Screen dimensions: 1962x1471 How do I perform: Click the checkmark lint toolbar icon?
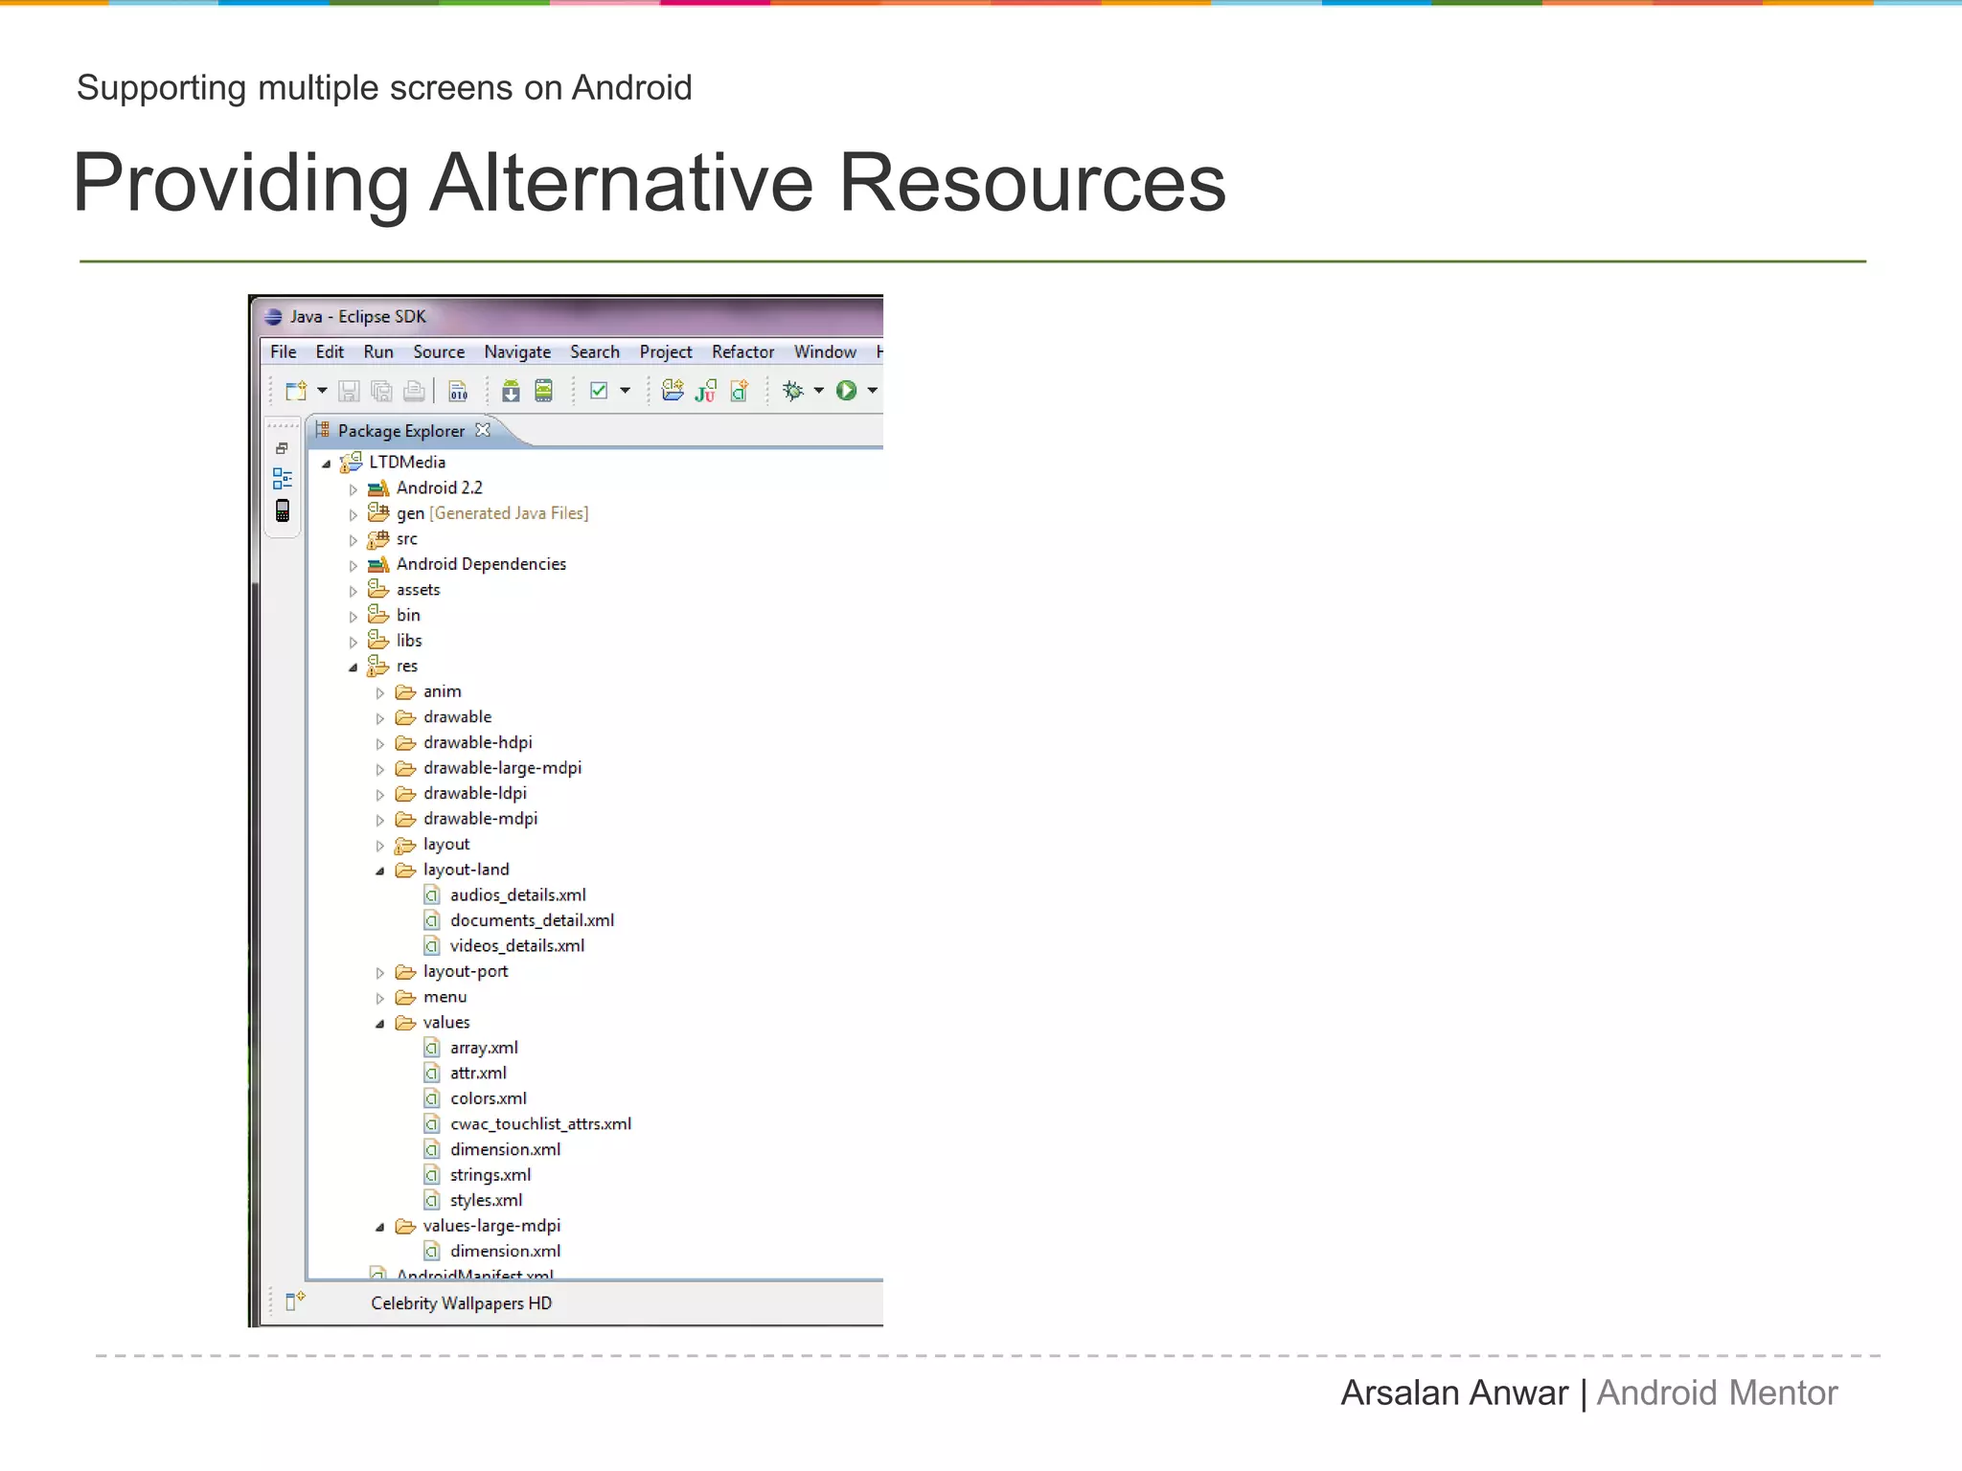tap(599, 391)
